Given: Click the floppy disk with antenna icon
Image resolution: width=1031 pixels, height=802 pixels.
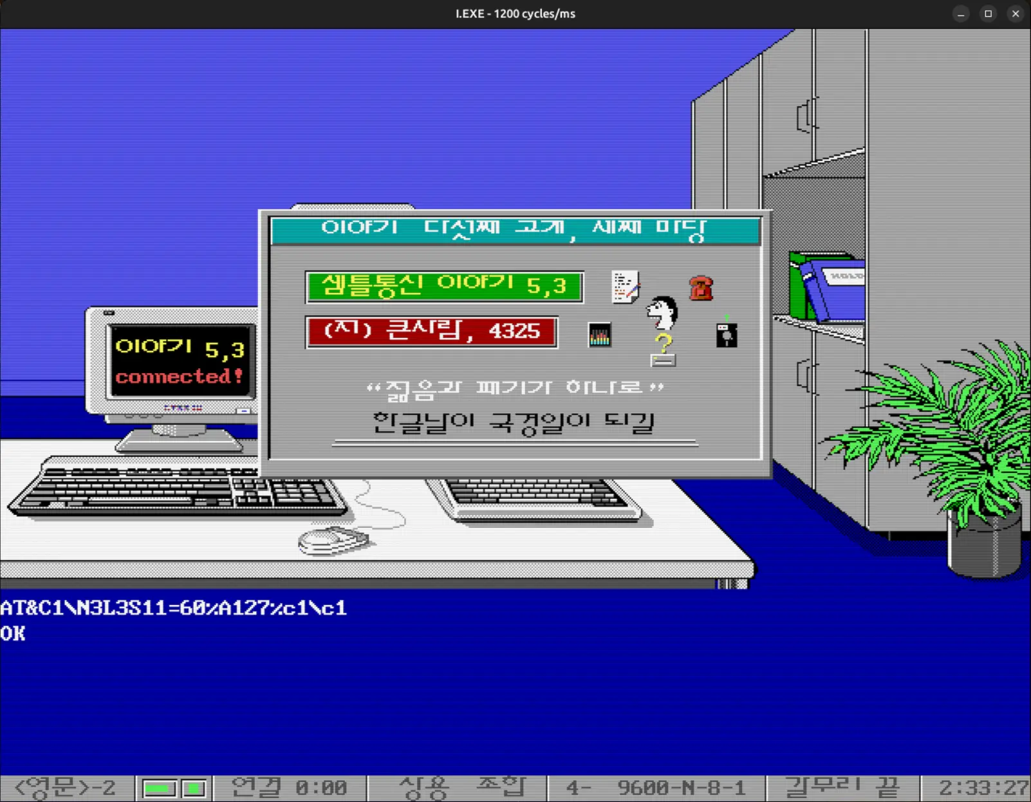Looking at the screenshot, I should click(726, 334).
